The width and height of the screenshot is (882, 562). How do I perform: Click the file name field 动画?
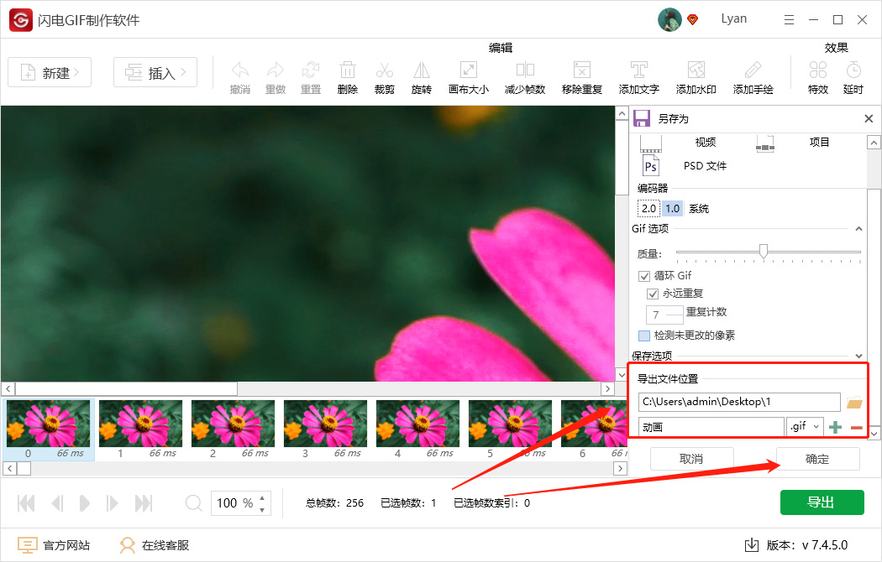(x=711, y=427)
